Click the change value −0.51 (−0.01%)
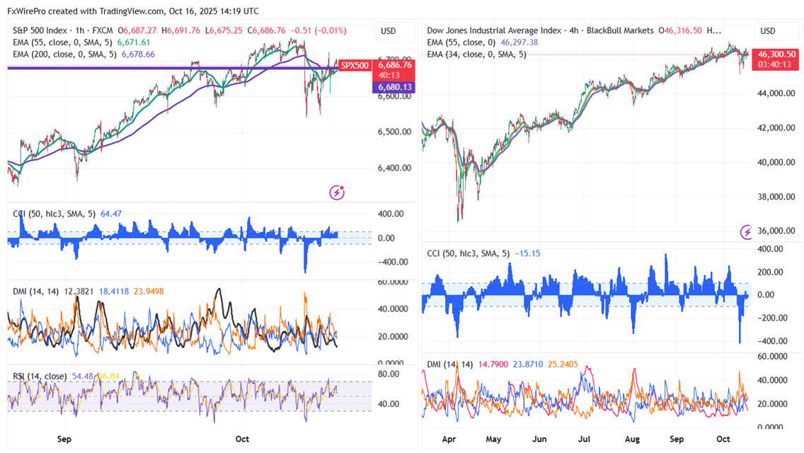Image resolution: width=804 pixels, height=453 pixels. [318, 30]
